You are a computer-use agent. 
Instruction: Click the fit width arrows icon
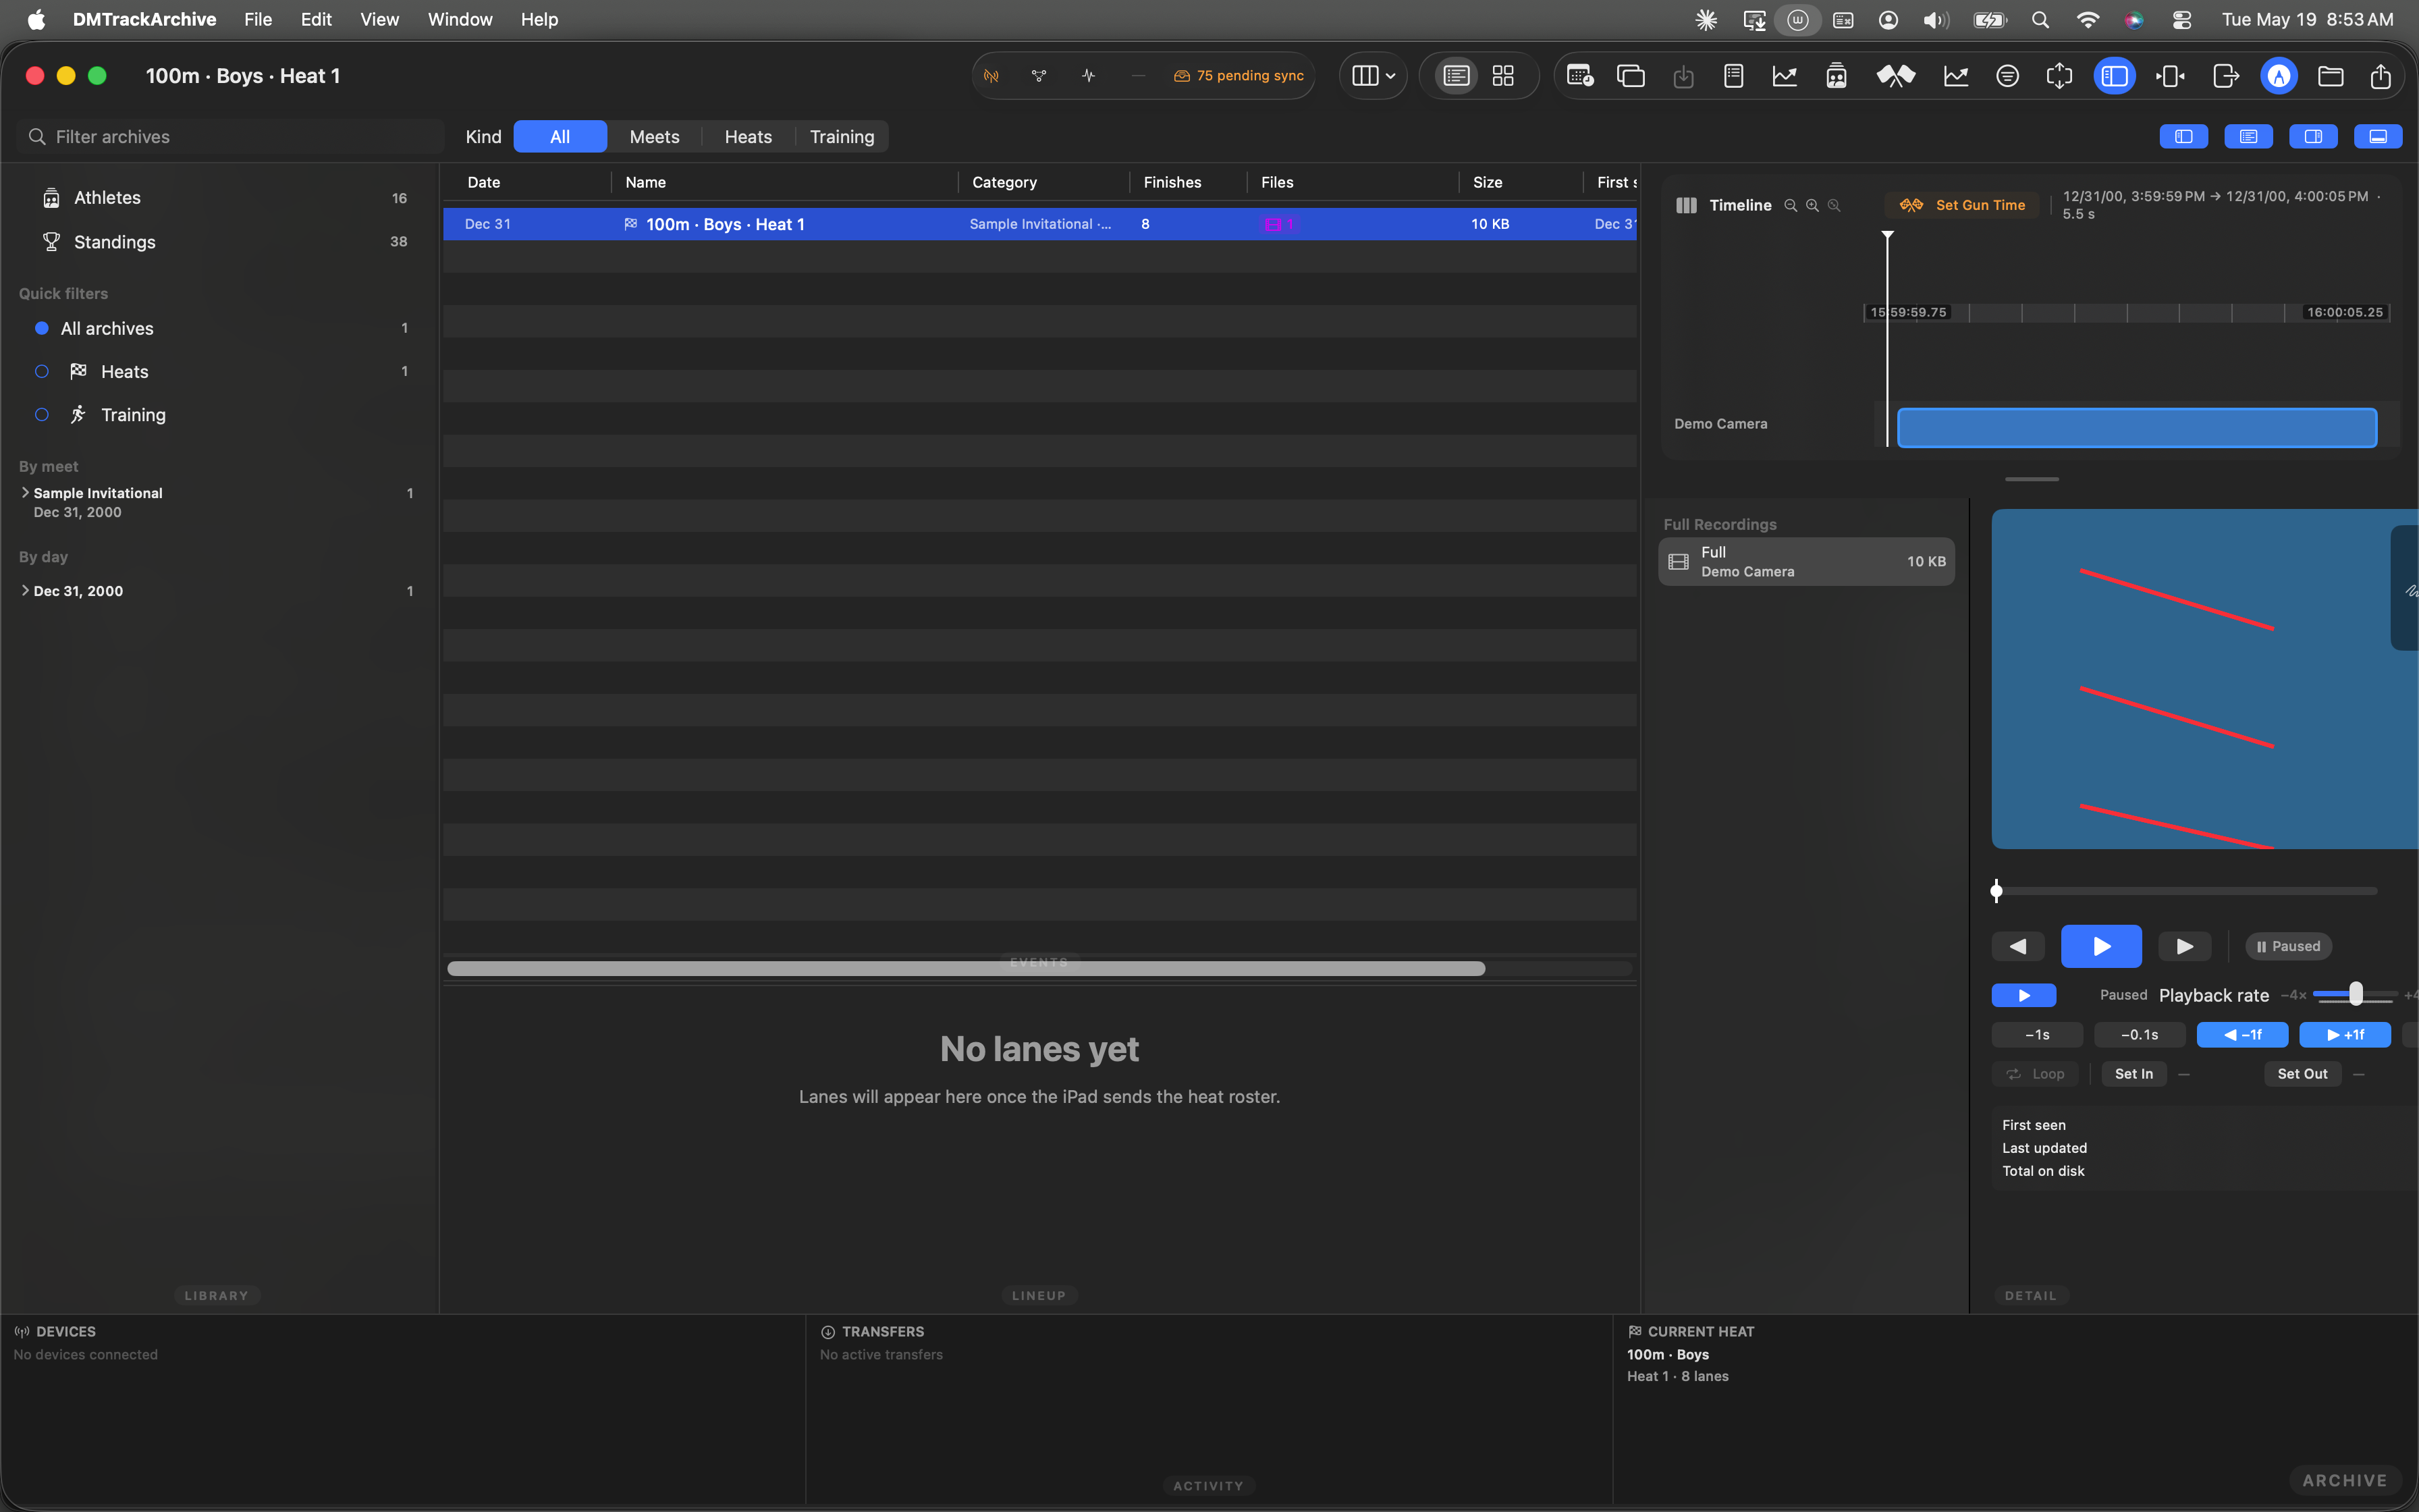2170,76
